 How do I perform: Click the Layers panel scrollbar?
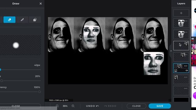(x=190, y=58)
